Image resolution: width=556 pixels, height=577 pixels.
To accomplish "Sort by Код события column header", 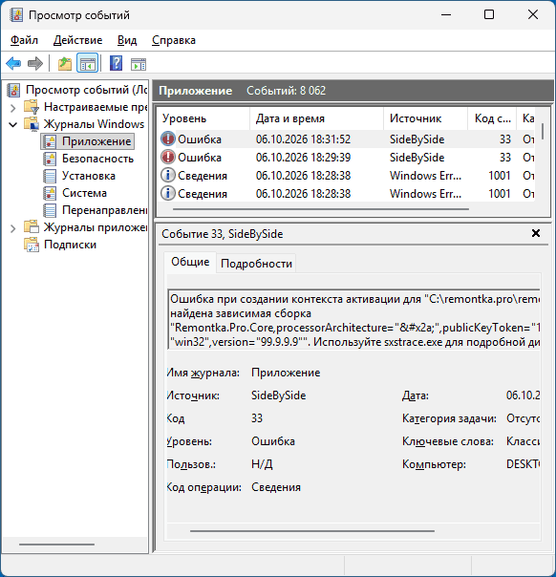I will click(x=492, y=118).
